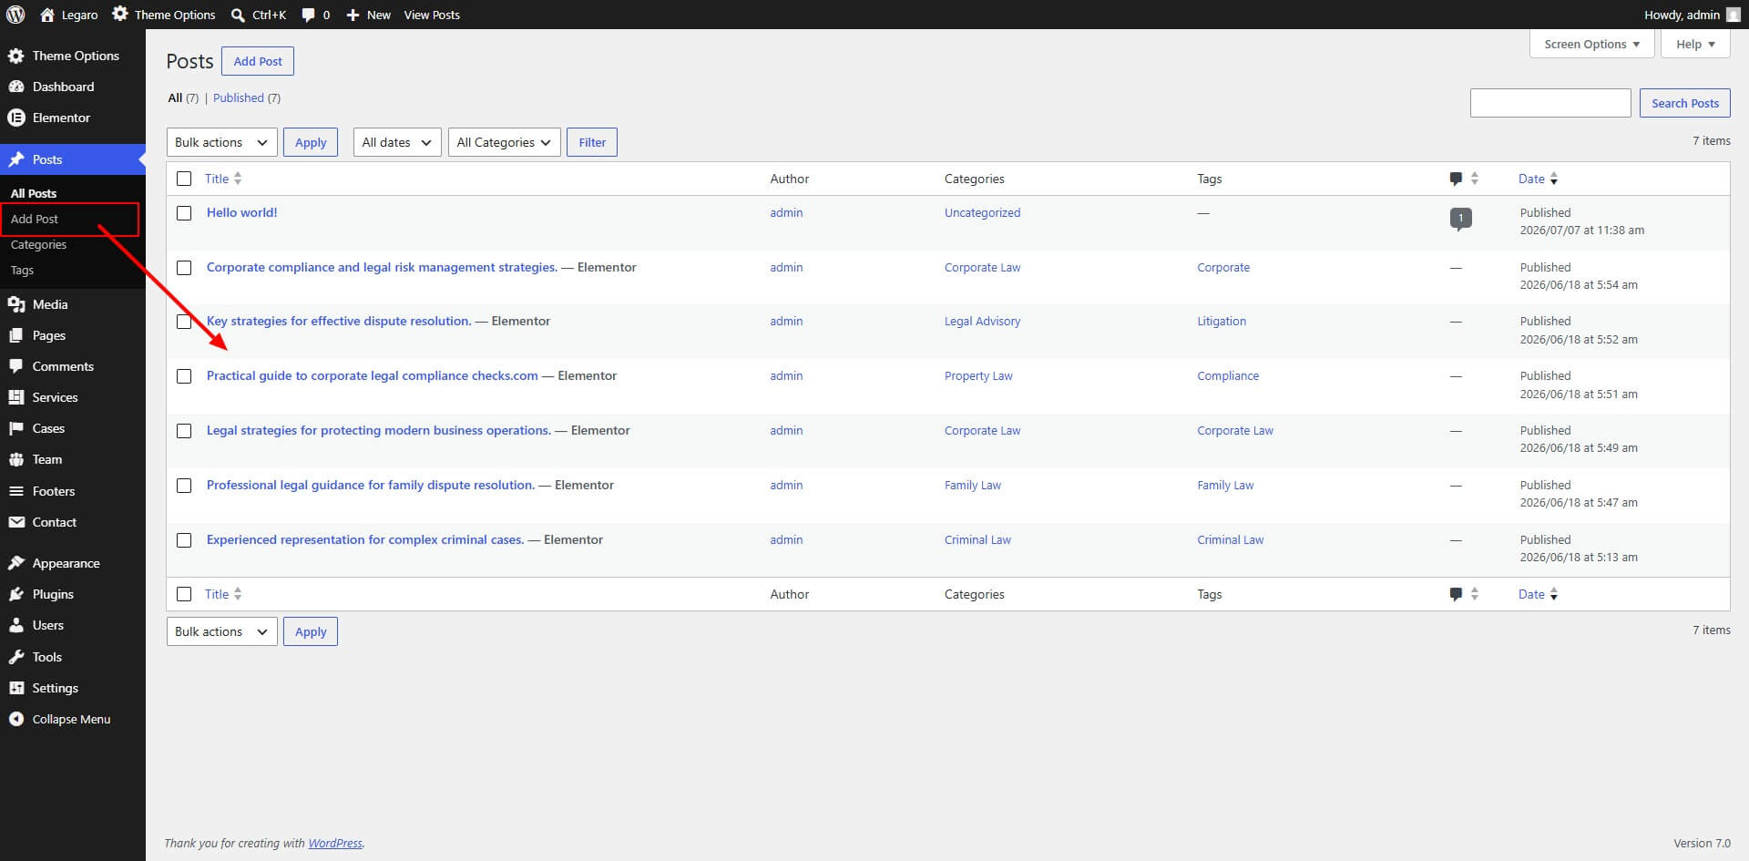Viewport: 1749px width, 861px height.
Task: Open the top Bulk actions dropdown
Action: point(222,142)
